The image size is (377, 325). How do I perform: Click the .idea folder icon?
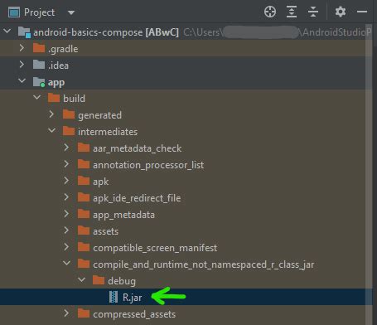39,65
